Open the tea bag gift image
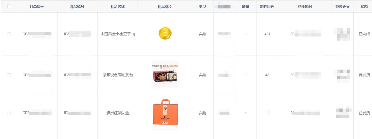372x139 pixels. pyautogui.click(x=165, y=75)
